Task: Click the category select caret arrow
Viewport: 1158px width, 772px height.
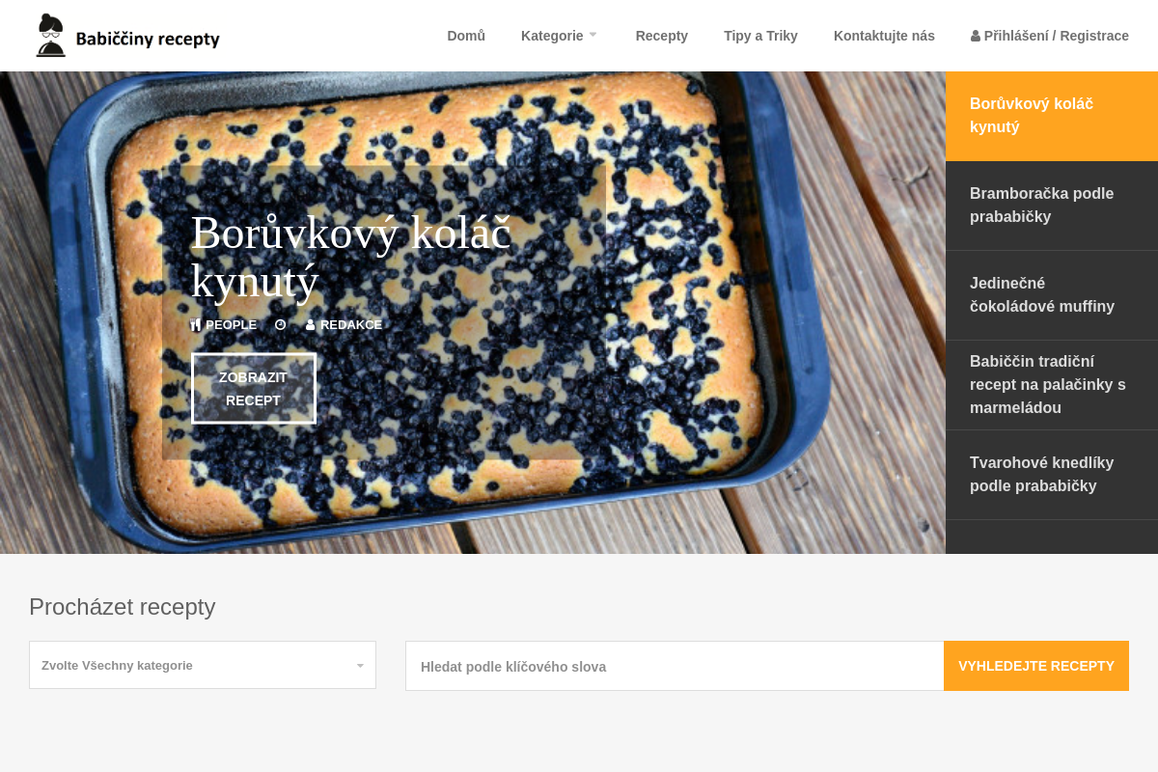Action: tap(360, 666)
